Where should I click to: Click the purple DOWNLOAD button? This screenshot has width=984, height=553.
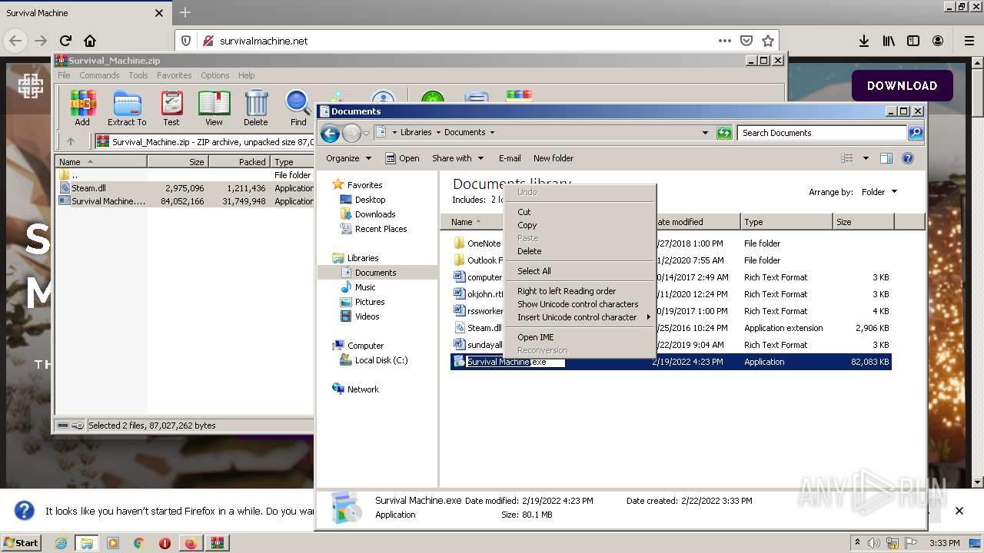(903, 86)
